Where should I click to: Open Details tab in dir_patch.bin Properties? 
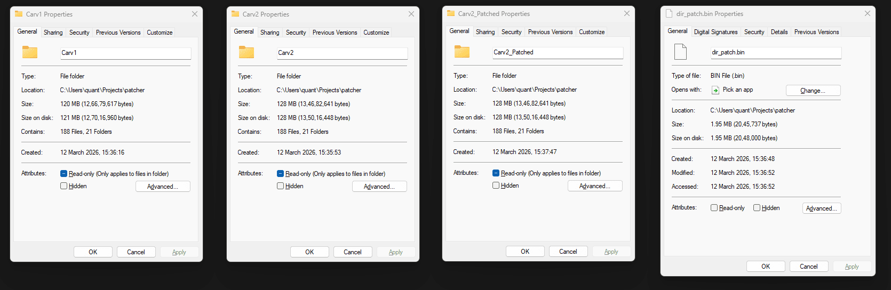pos(779,32)
